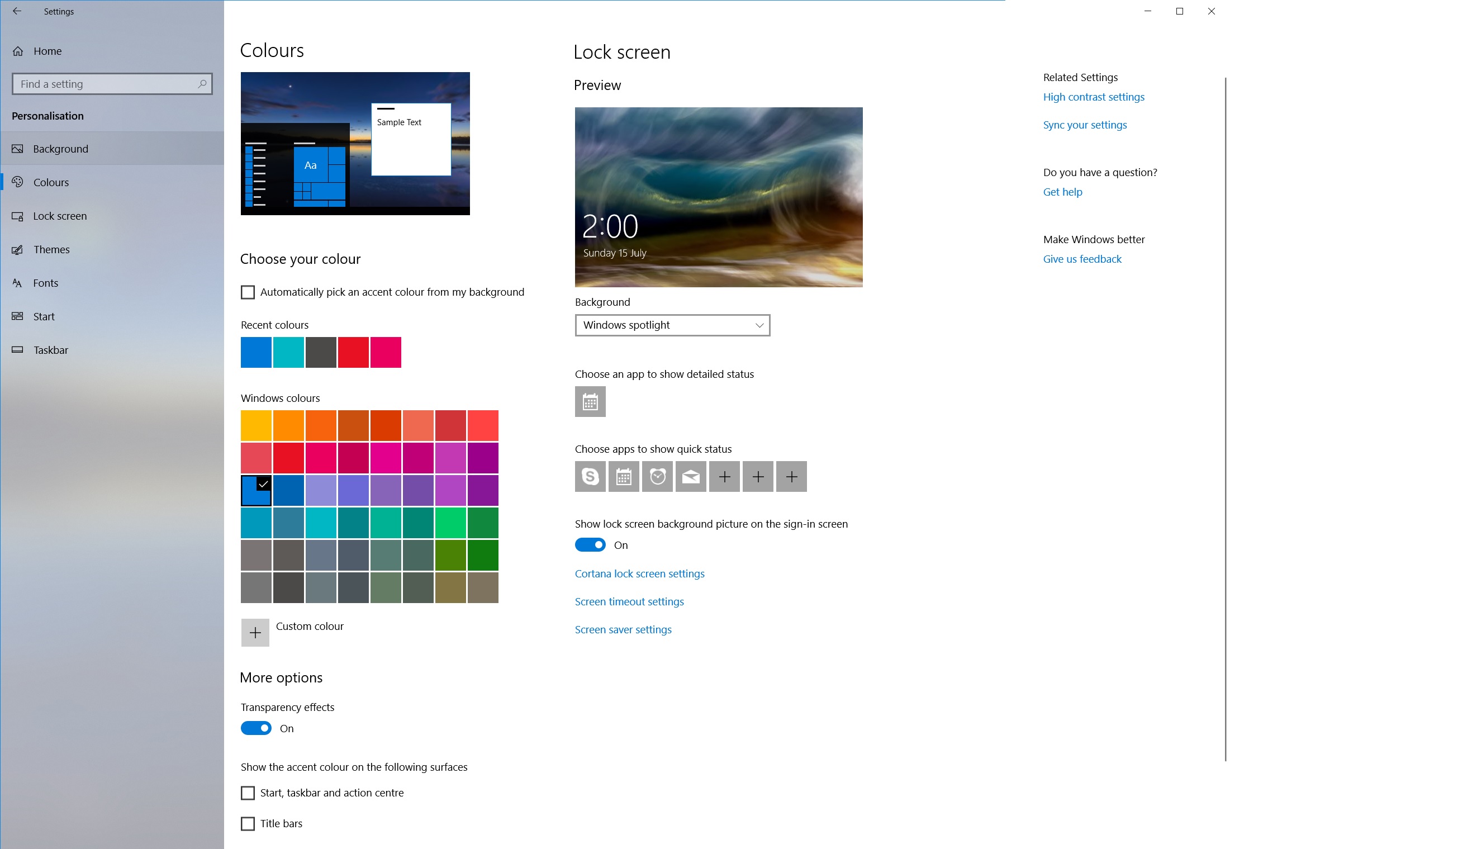Enable accent colour on Start, taskbar and action centre
This screenshot has width=1472, height=849.
coord(248,793)
